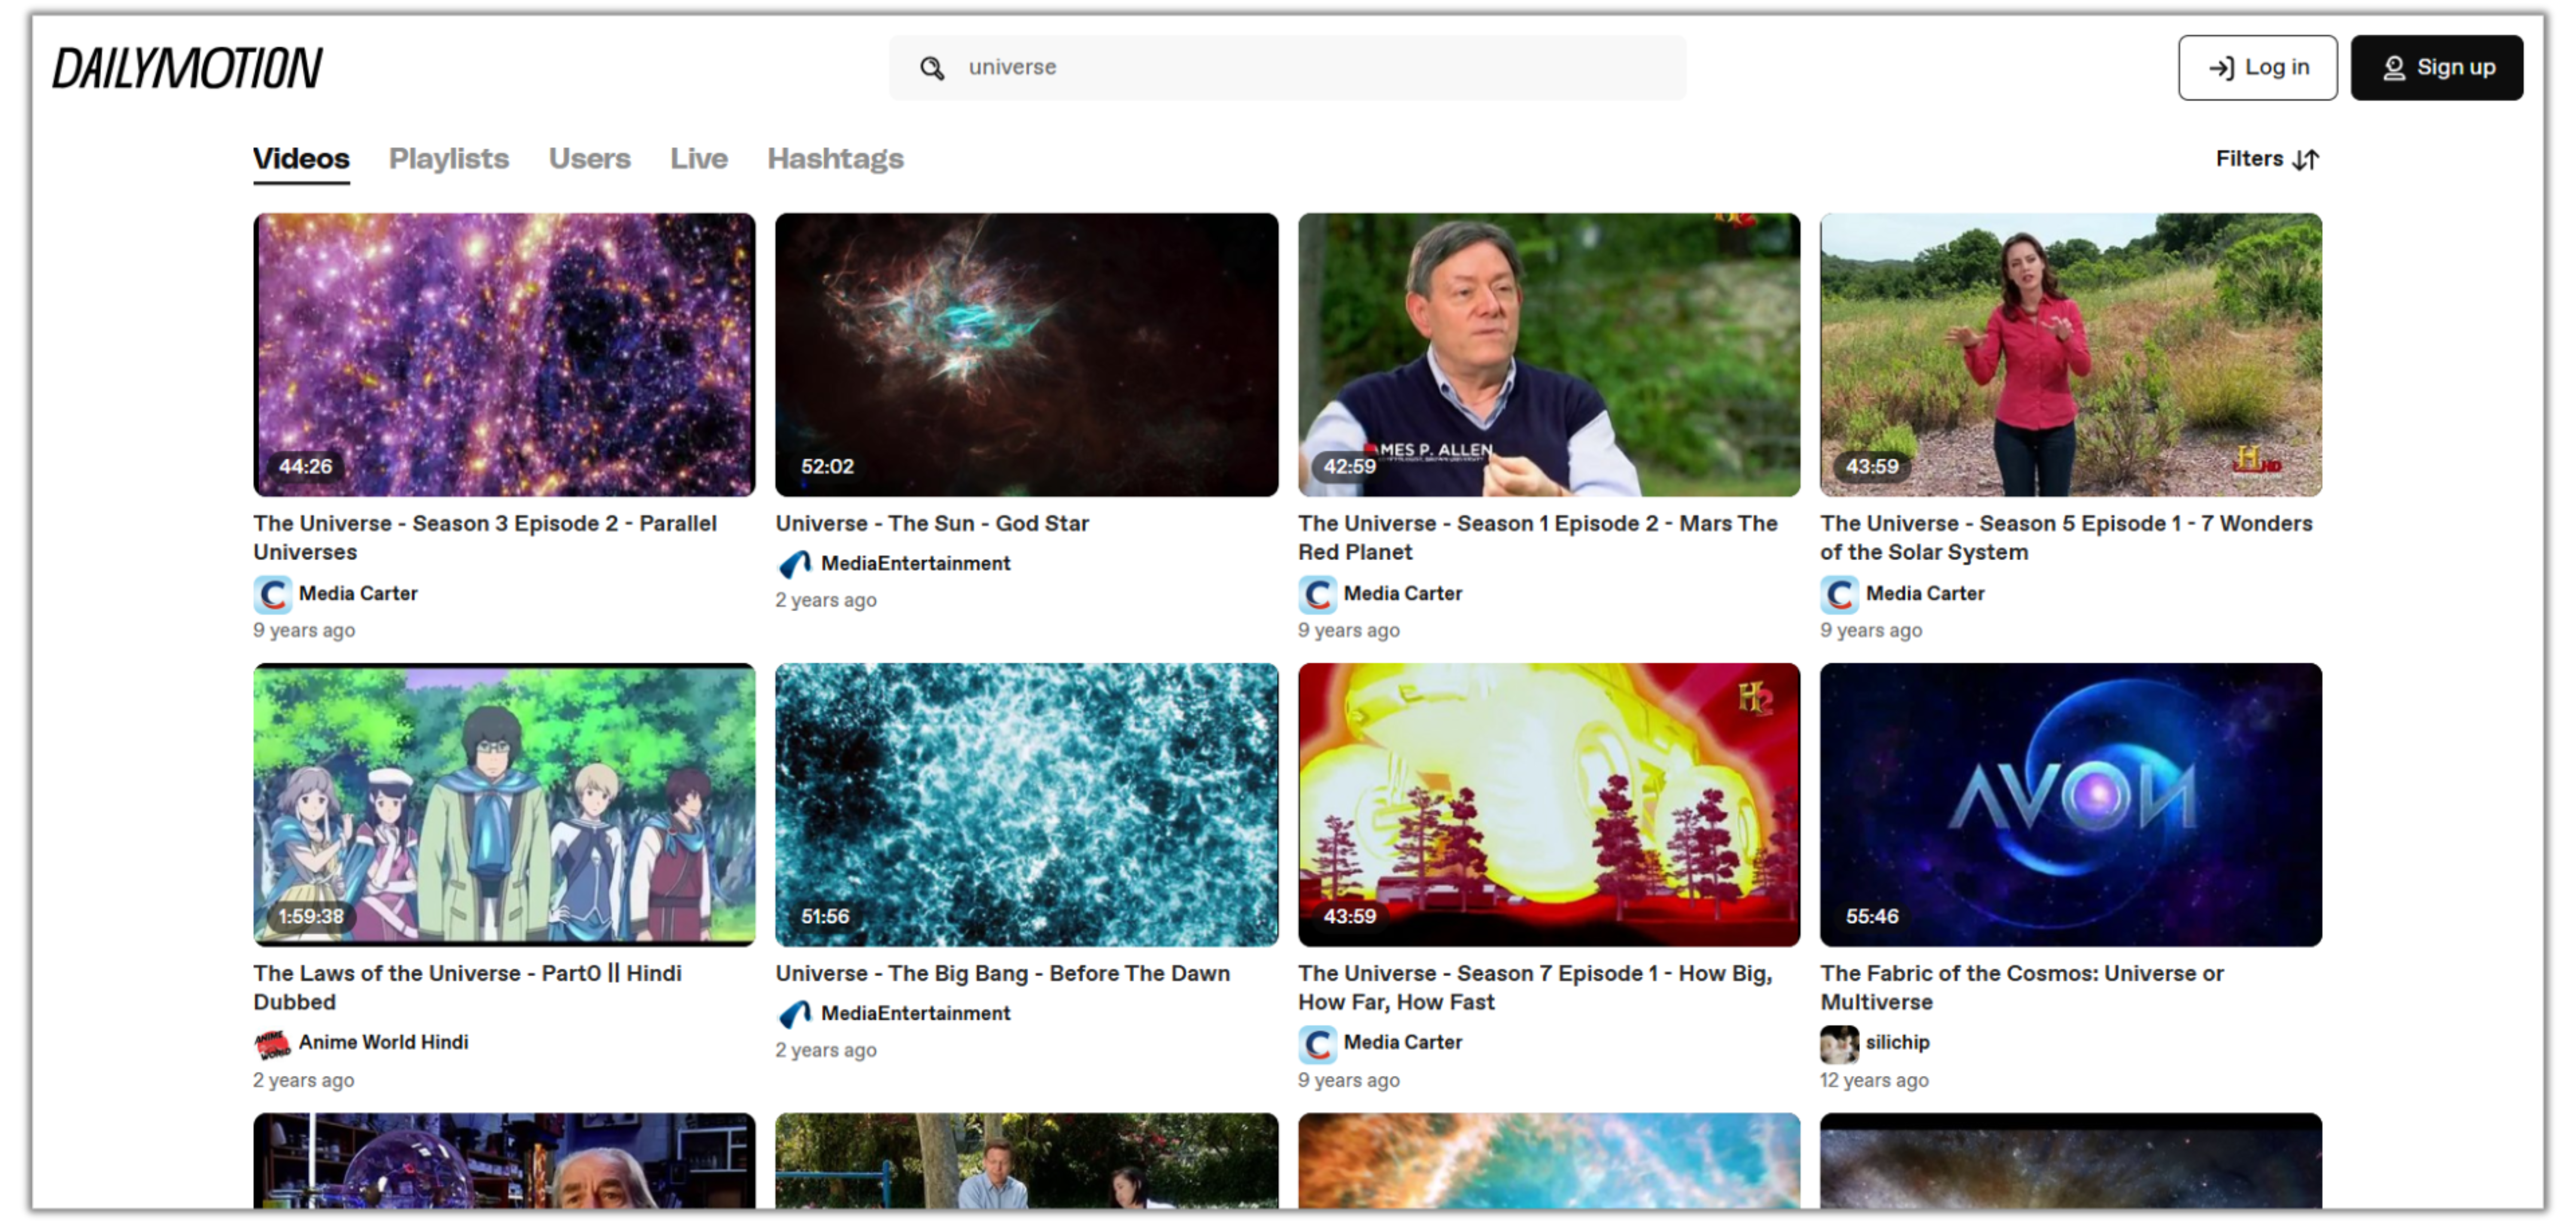Open Media Carter channel name under Parallel Universes
The height and width of the screenshot is (1224, 2576).
point(358,593)
